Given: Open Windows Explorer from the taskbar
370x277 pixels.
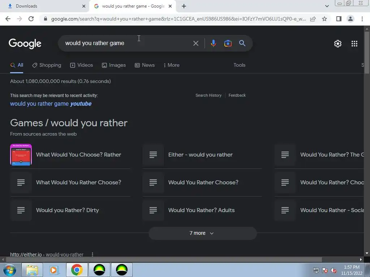Looking at the screenshot, I should pos(32,270).
